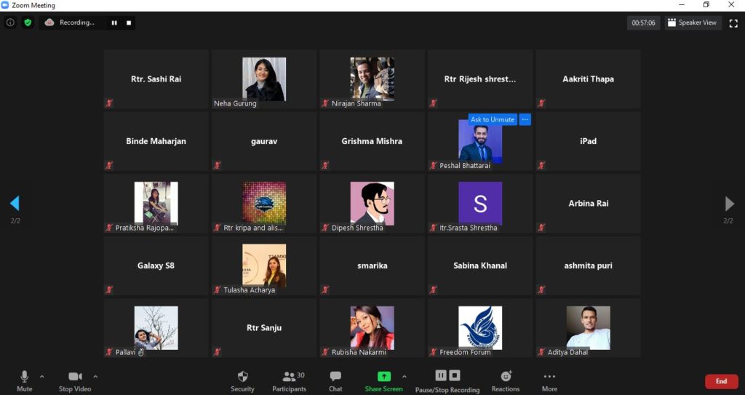
Task: Mute the microphone
Action: [24, 377]
